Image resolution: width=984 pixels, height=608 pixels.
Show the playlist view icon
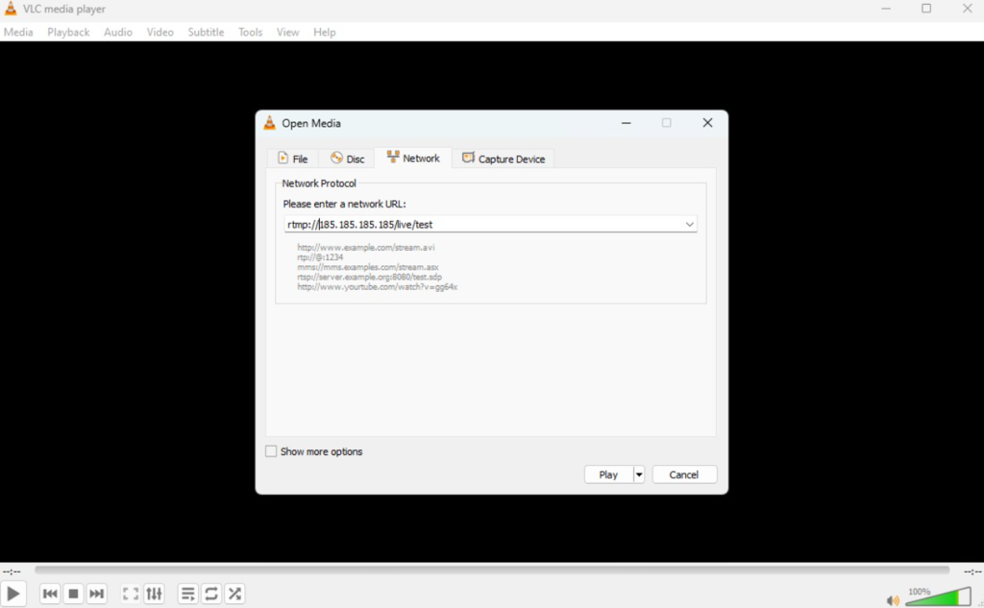point(187,594)
